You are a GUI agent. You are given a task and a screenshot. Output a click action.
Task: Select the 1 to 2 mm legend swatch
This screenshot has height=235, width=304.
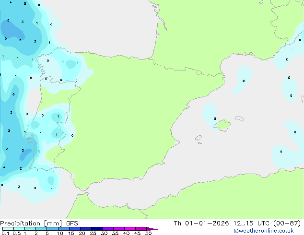pyautogui.click(x=30, y=229)
